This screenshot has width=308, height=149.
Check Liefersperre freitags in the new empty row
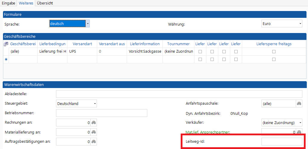[x=274, y=59]
